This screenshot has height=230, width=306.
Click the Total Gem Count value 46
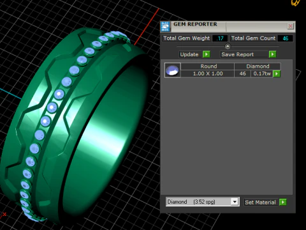[286, 38]
